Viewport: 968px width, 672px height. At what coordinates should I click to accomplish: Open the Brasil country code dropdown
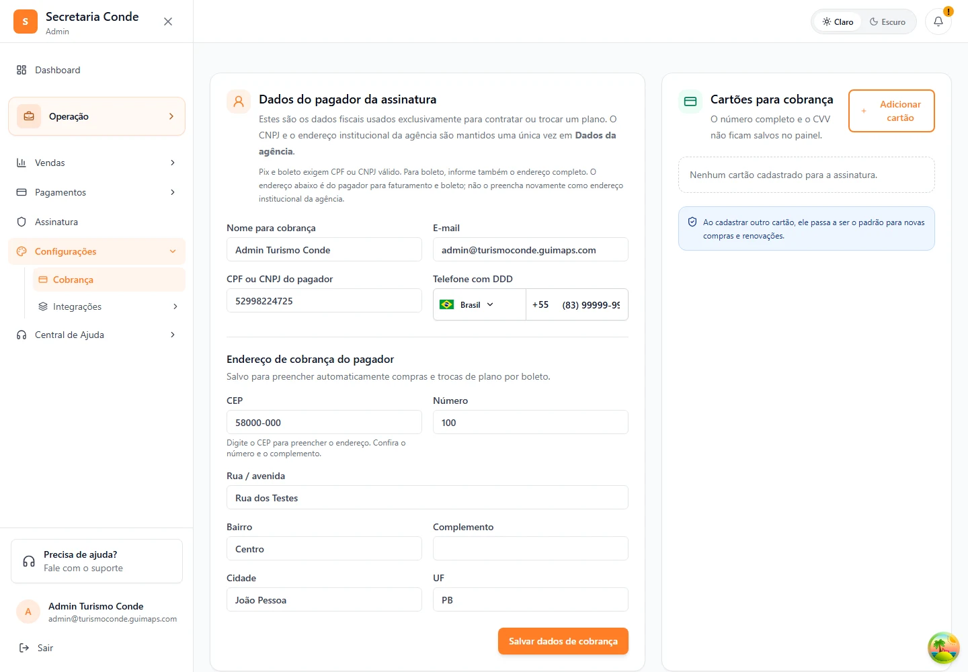pos(479,304)
